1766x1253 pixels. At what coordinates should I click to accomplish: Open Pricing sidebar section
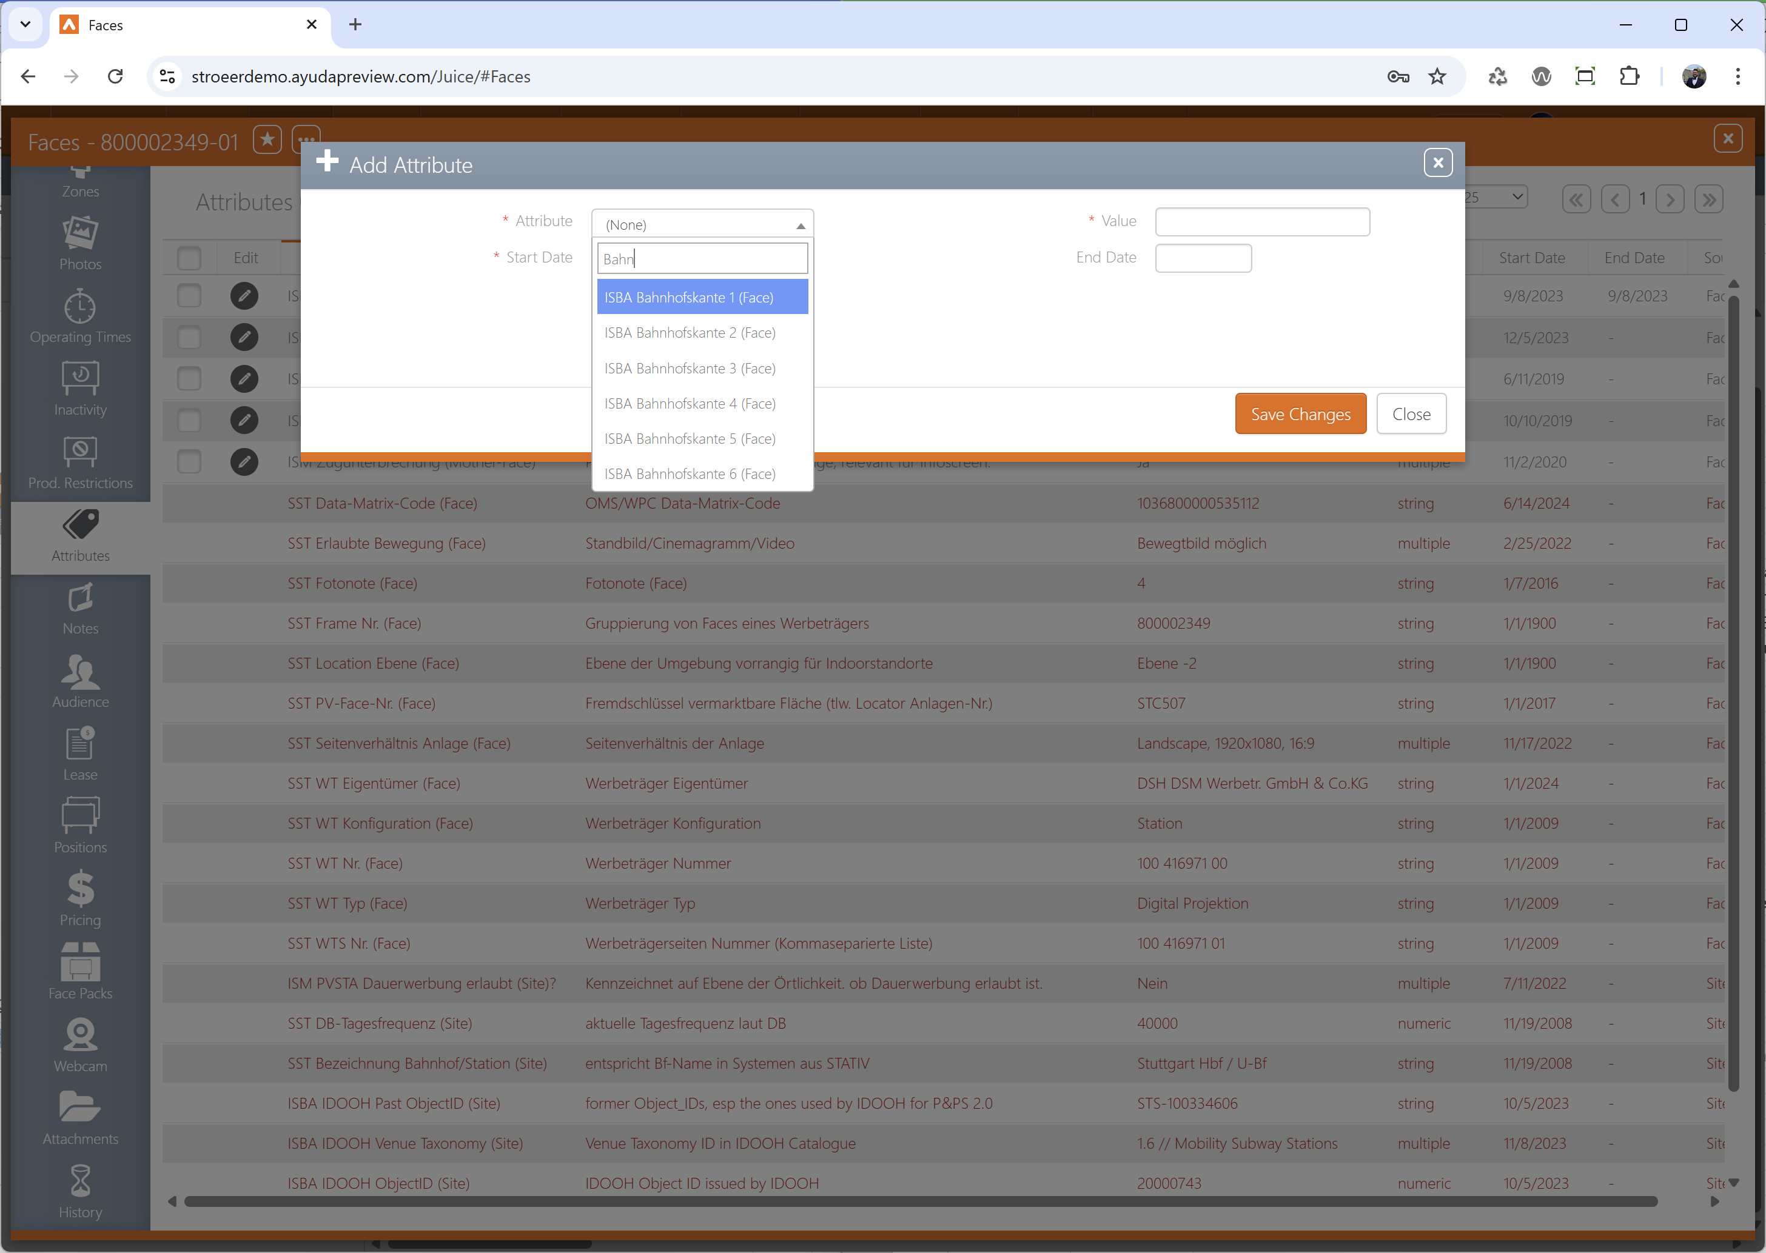coord(80,900)
